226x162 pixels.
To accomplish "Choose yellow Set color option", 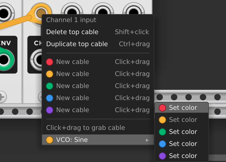I will [x=182, y=120].
